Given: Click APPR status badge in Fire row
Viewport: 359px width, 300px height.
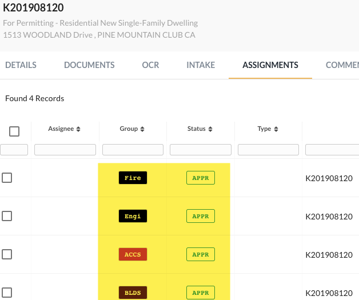Looking at the screenshot, I should pos(201,178).
